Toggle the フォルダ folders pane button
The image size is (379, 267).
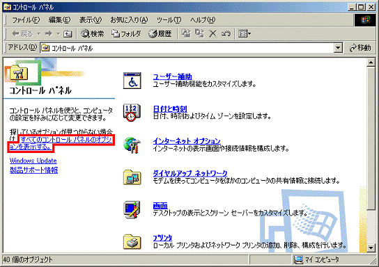(126, 34)
